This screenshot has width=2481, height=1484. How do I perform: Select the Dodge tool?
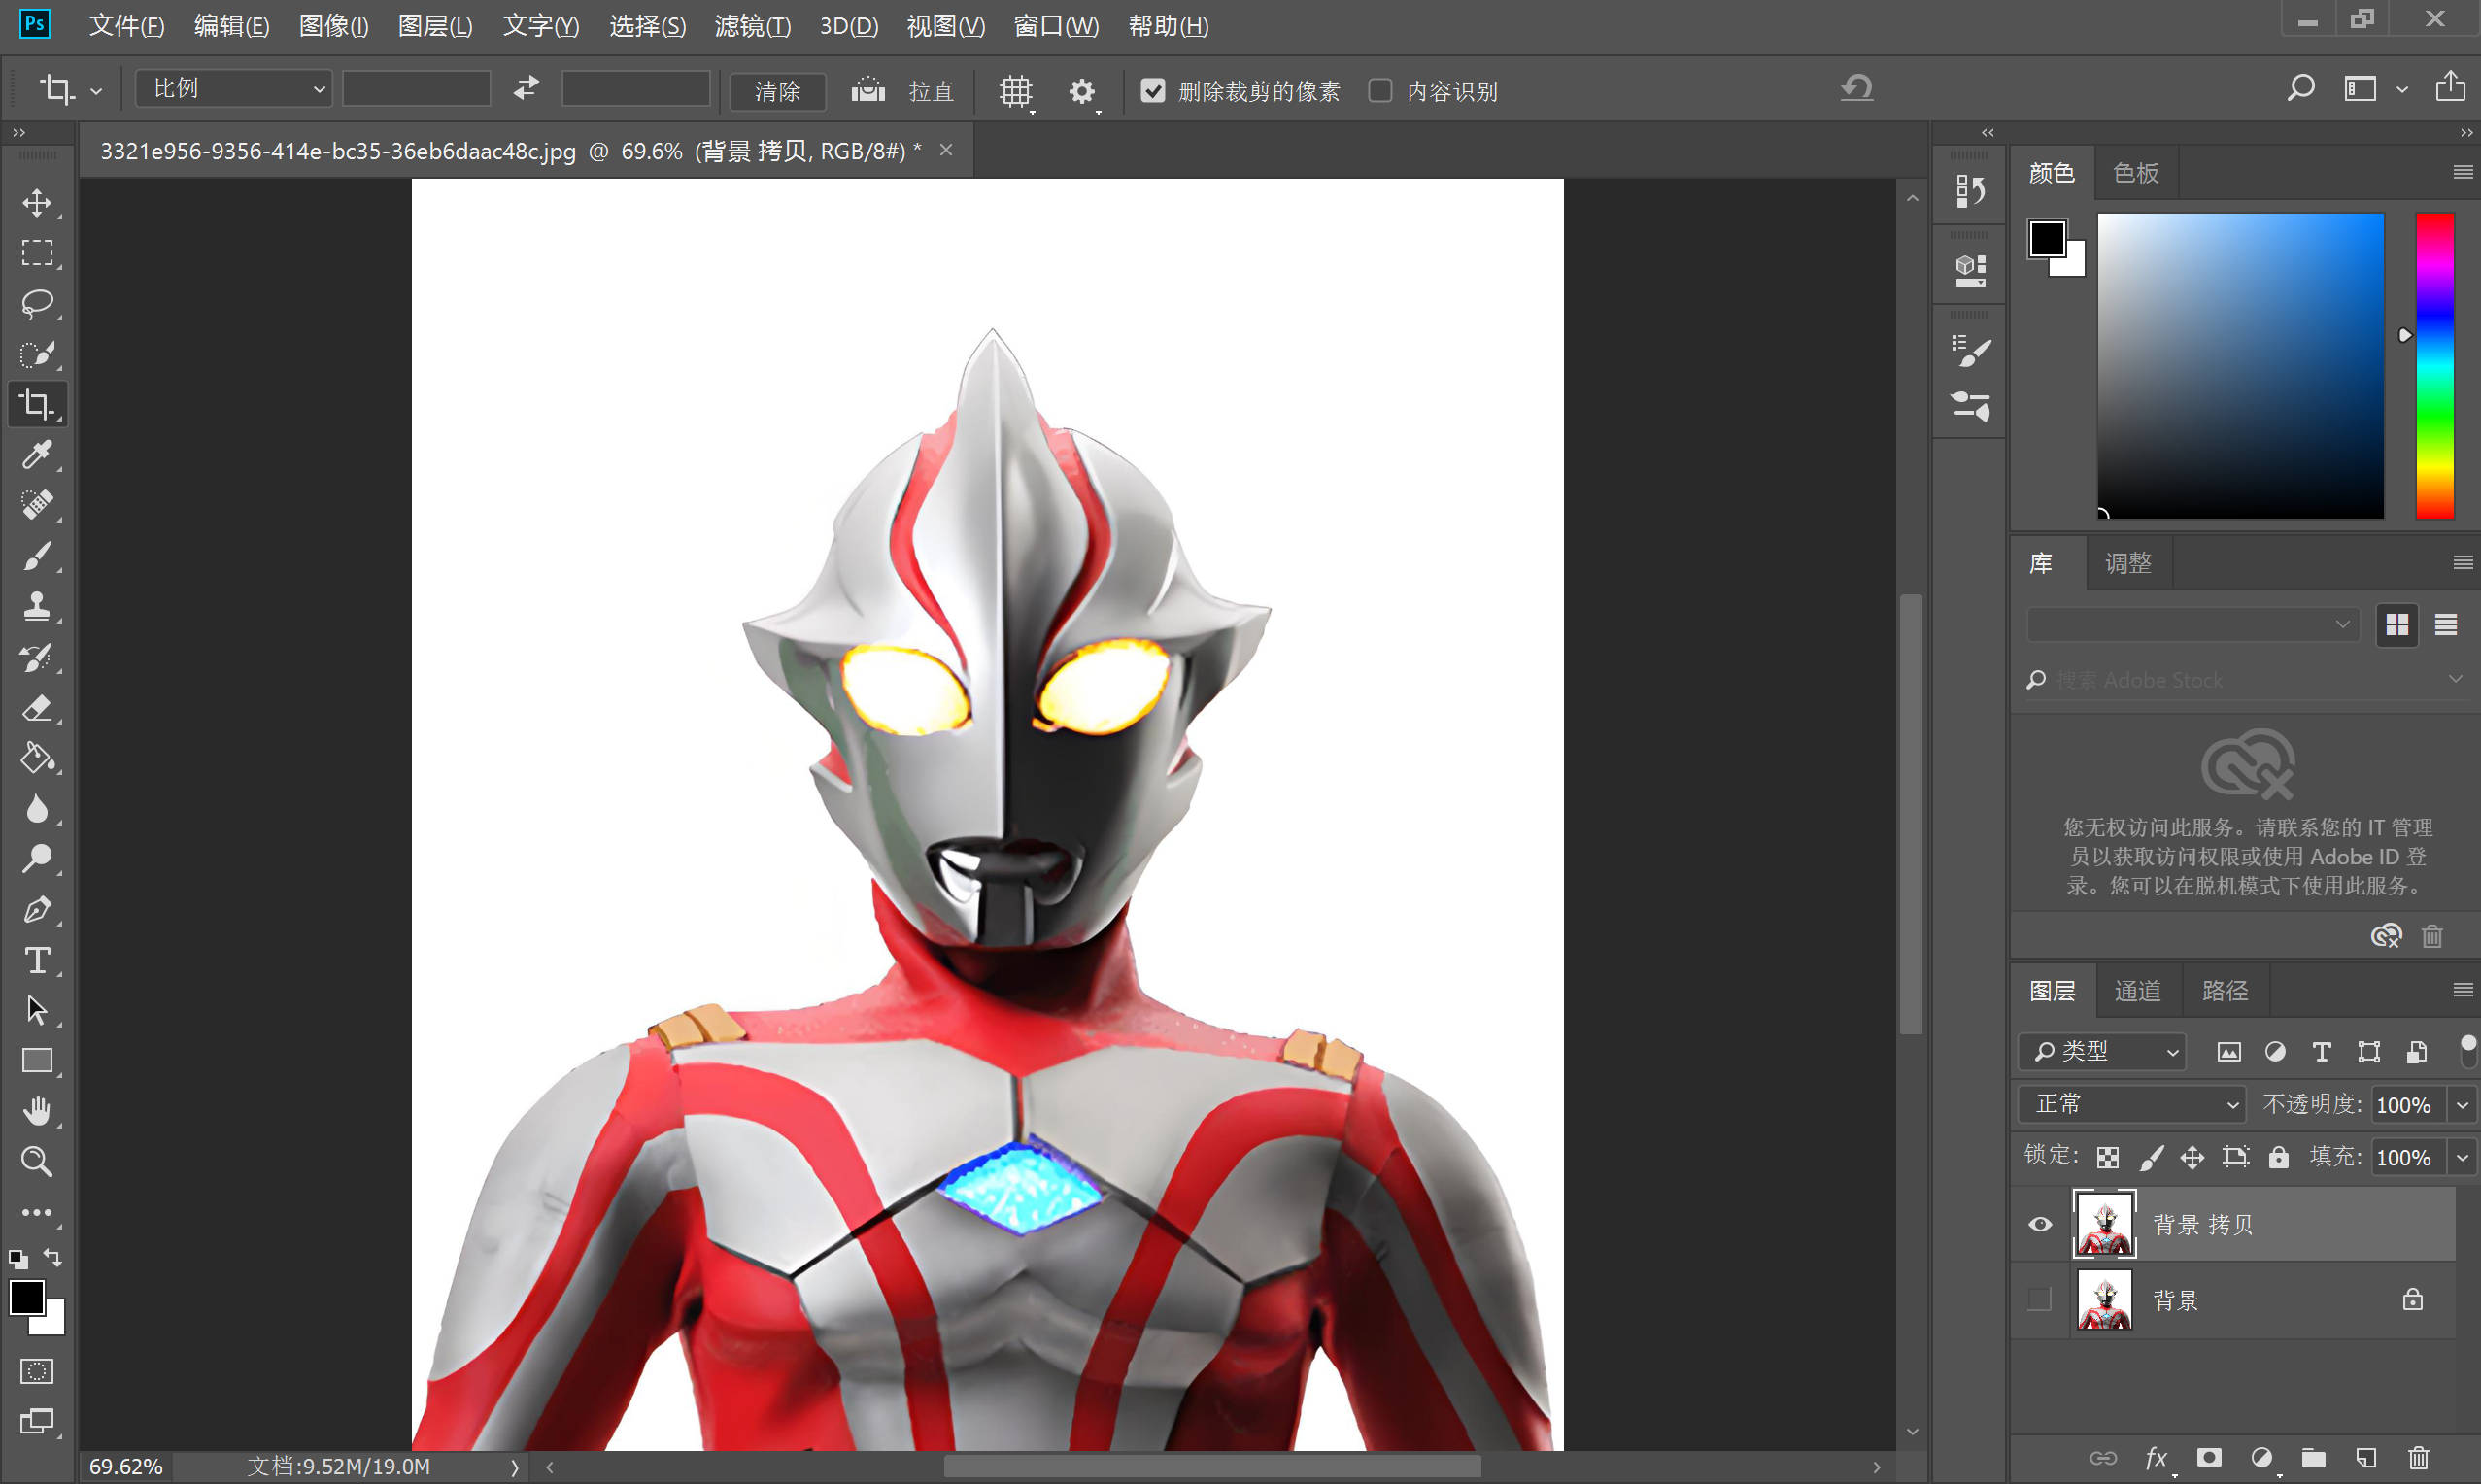(37, 859)
